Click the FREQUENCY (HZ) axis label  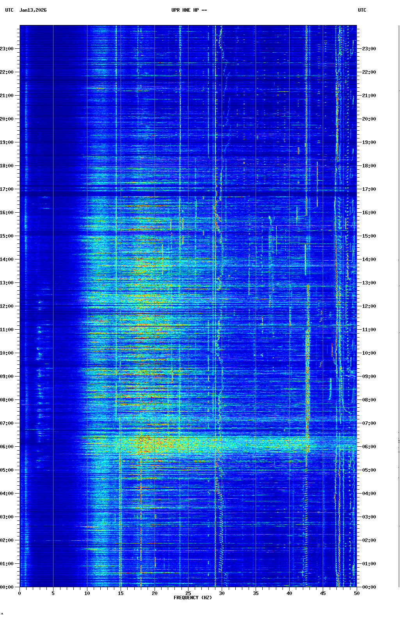[192, 598]
